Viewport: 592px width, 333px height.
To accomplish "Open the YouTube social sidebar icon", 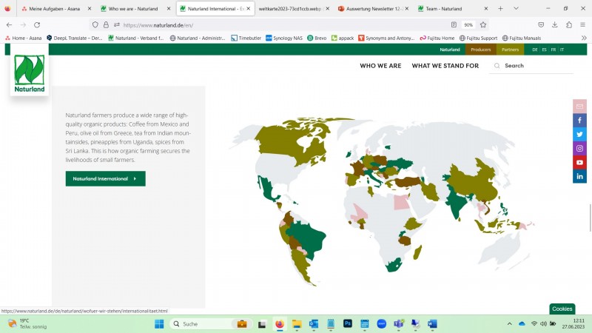I will point(579,162).
